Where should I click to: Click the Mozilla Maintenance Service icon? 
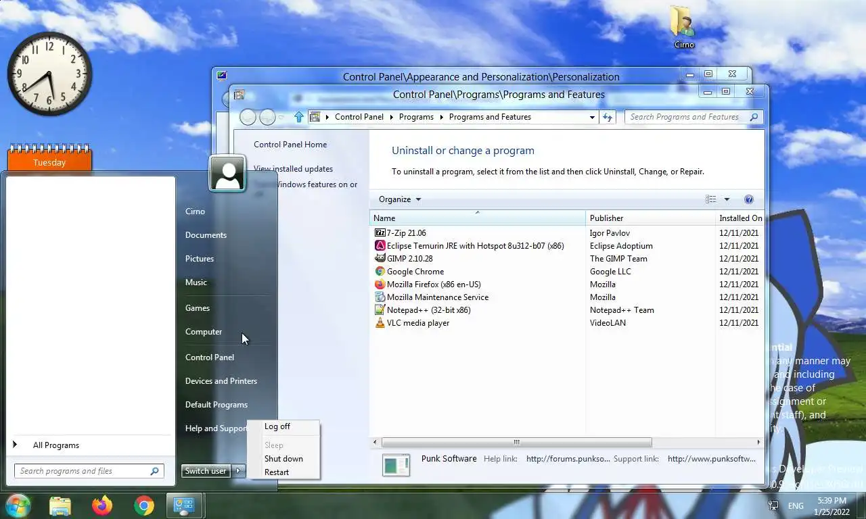coord(380,297)
